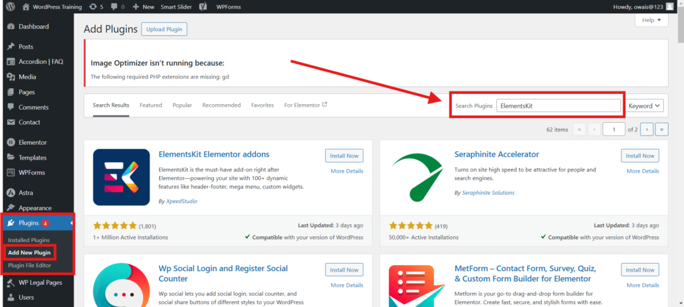684x307 pixels.
Task: Open Dashboard from the sidebar
Action: coord(33,27)
